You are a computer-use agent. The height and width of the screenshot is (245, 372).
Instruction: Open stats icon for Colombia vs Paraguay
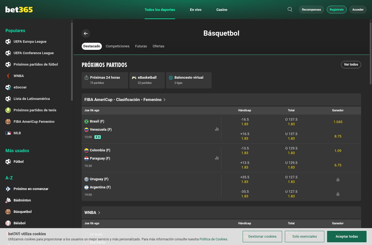[x=217, y=158]
